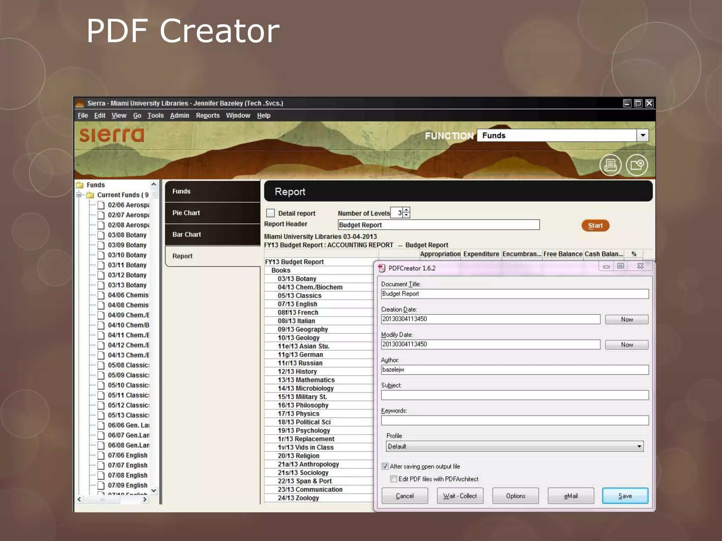Switch to the Bar Chart tab

tap(213, 235)
